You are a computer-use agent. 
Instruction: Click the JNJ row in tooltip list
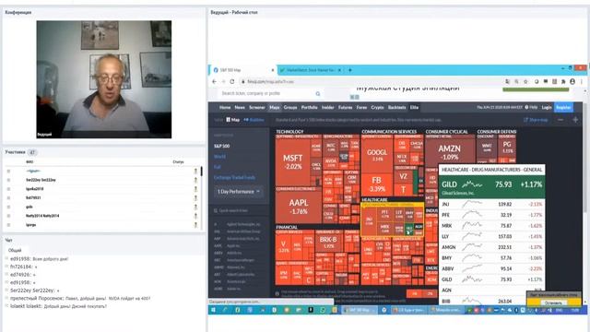pos(491,204)
